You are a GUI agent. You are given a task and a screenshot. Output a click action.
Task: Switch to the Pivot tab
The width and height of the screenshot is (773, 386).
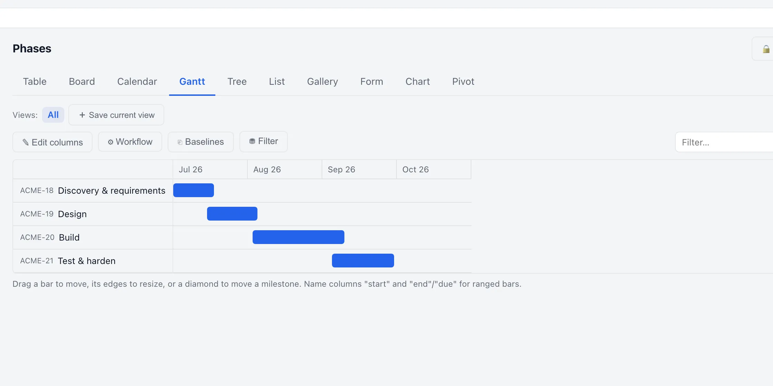pos(463,81)
